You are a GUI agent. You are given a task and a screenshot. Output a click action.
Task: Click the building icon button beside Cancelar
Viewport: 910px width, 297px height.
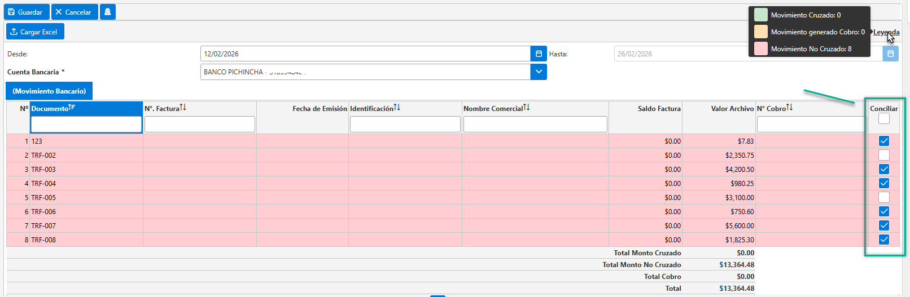[108, 12]
